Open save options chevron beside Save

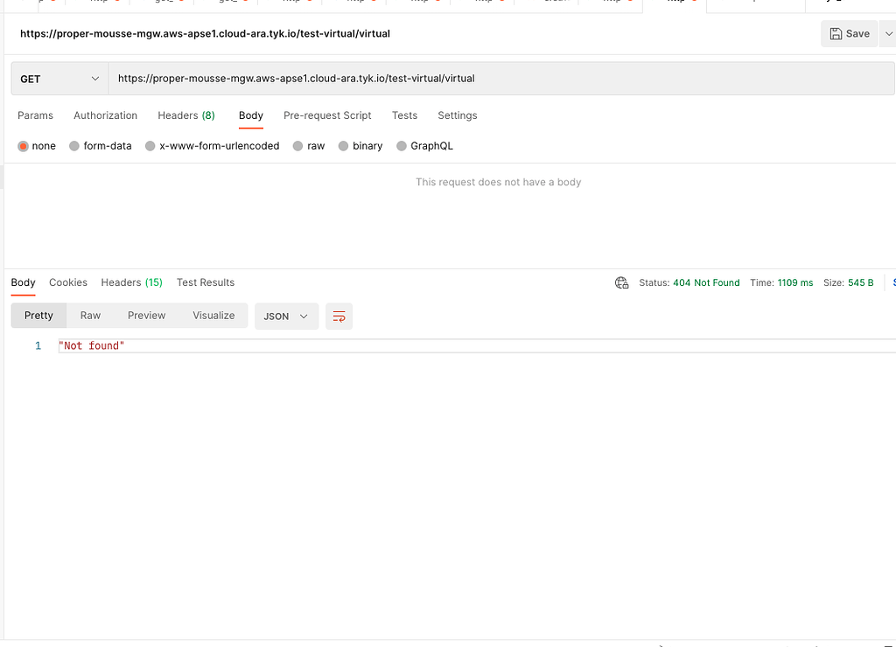tap(888, 33)
